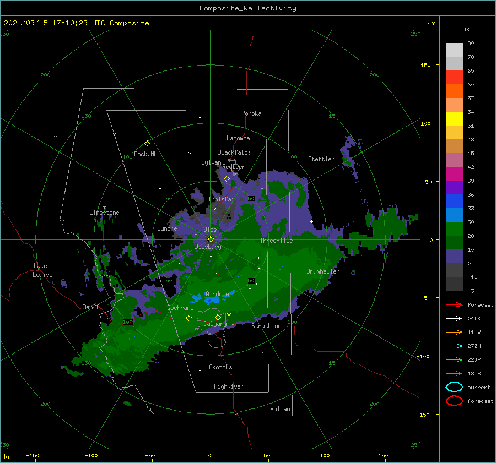This screenshot has width=496, height=463.
Task: Click the red forecast ellipse legend icon
Action: click(x=454, y=401)
